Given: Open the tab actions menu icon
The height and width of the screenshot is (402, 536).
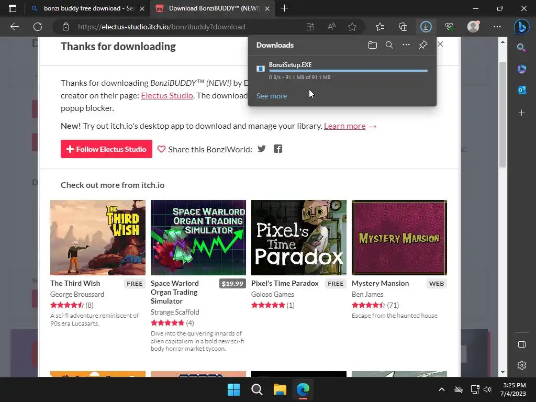Looking at the screenshot, I should (x=13, y=8).
